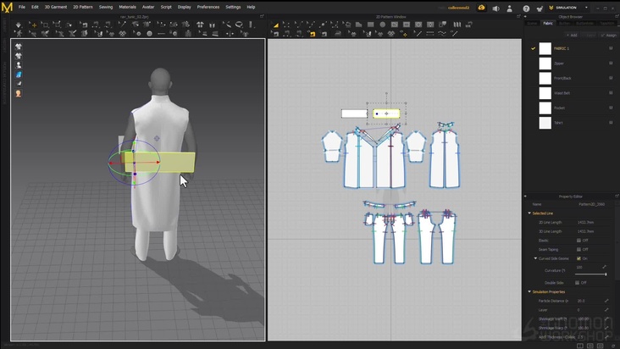Select the dashed double-line tool in 2D toolbar
The height and width of the screenshot is (349, 620).
(429, 34)
